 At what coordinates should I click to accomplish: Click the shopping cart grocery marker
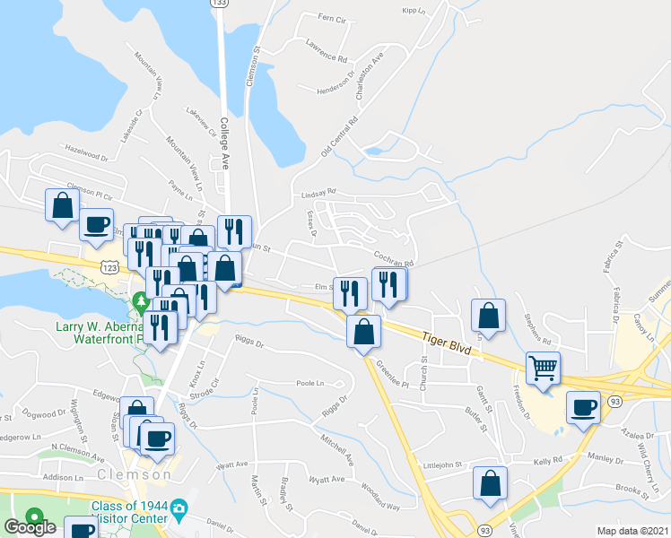pos(543,369)
